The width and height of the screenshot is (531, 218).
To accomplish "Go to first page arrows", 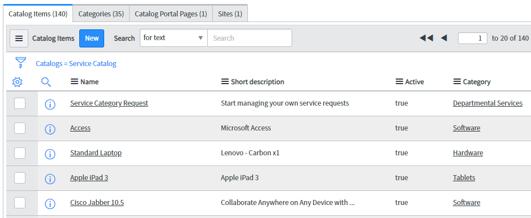I will [x=426, y=38].
